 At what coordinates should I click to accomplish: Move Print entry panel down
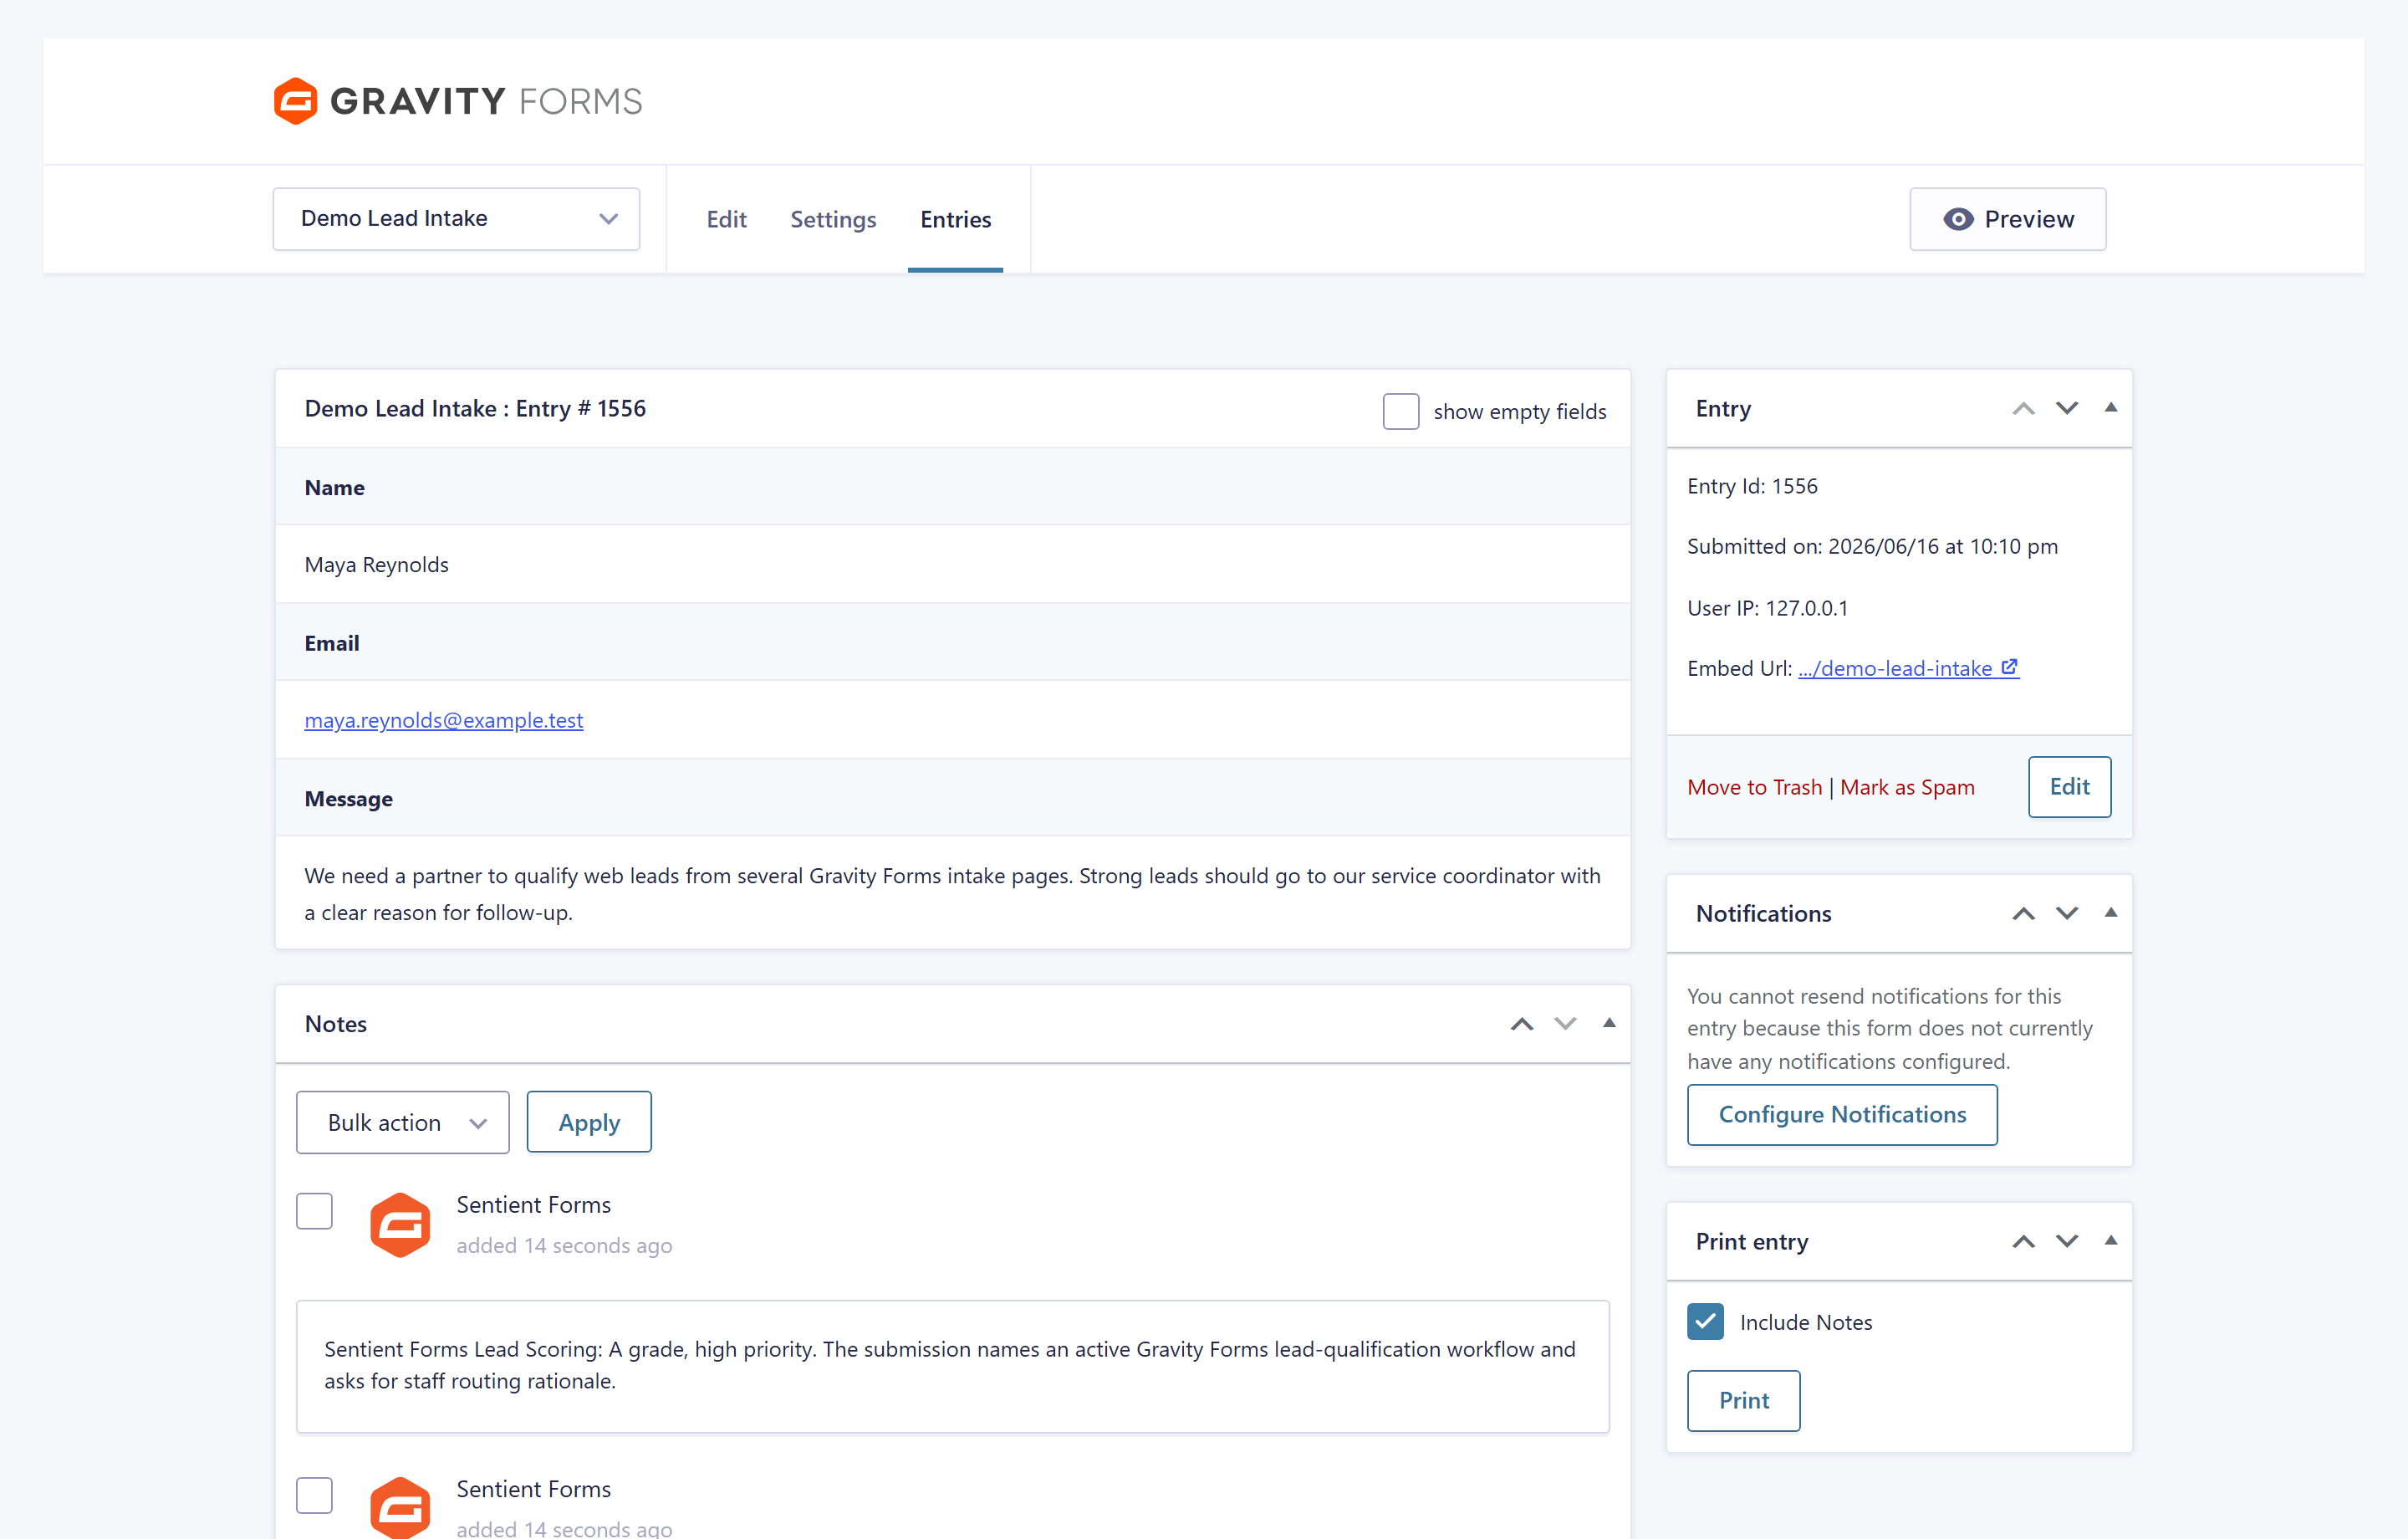2067,1242
